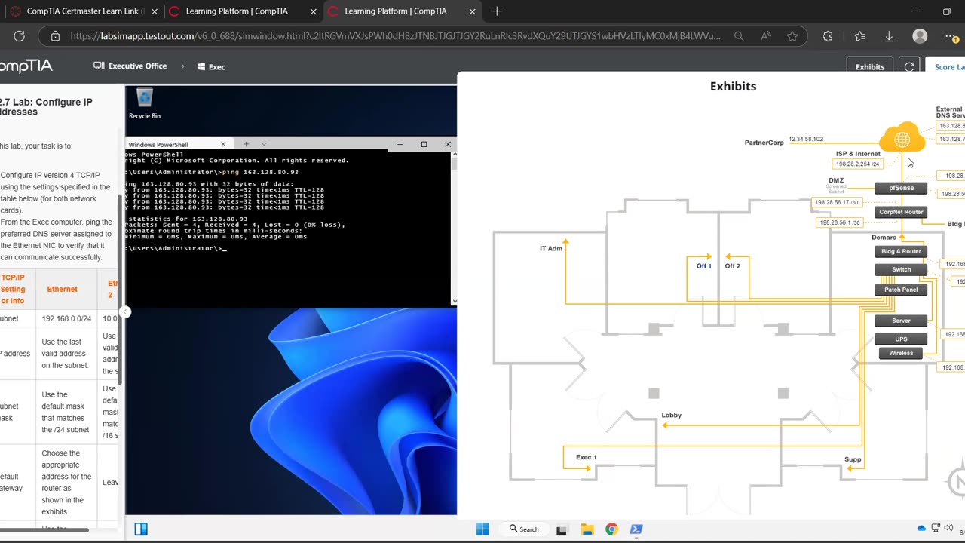Select the Recycle Bin desktop icon
965x543 pixels.
(x=144, y=104)
